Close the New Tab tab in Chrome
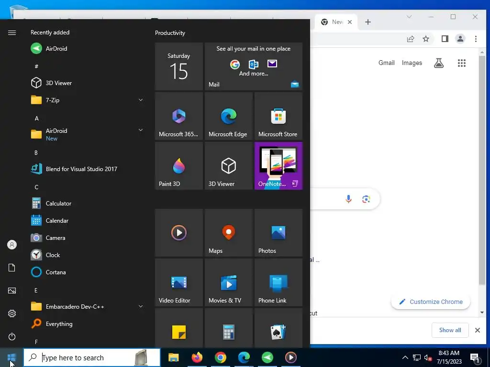Screen dimensions: 490x367 (350, 22)
